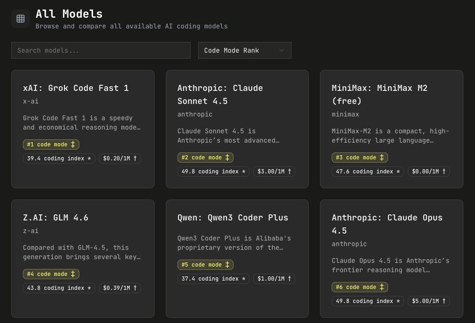The image size is (475, 323).
Task: Click the 49.8 coding index badge on Claude Sonnet 4.5
Action: tap(213, 171)
